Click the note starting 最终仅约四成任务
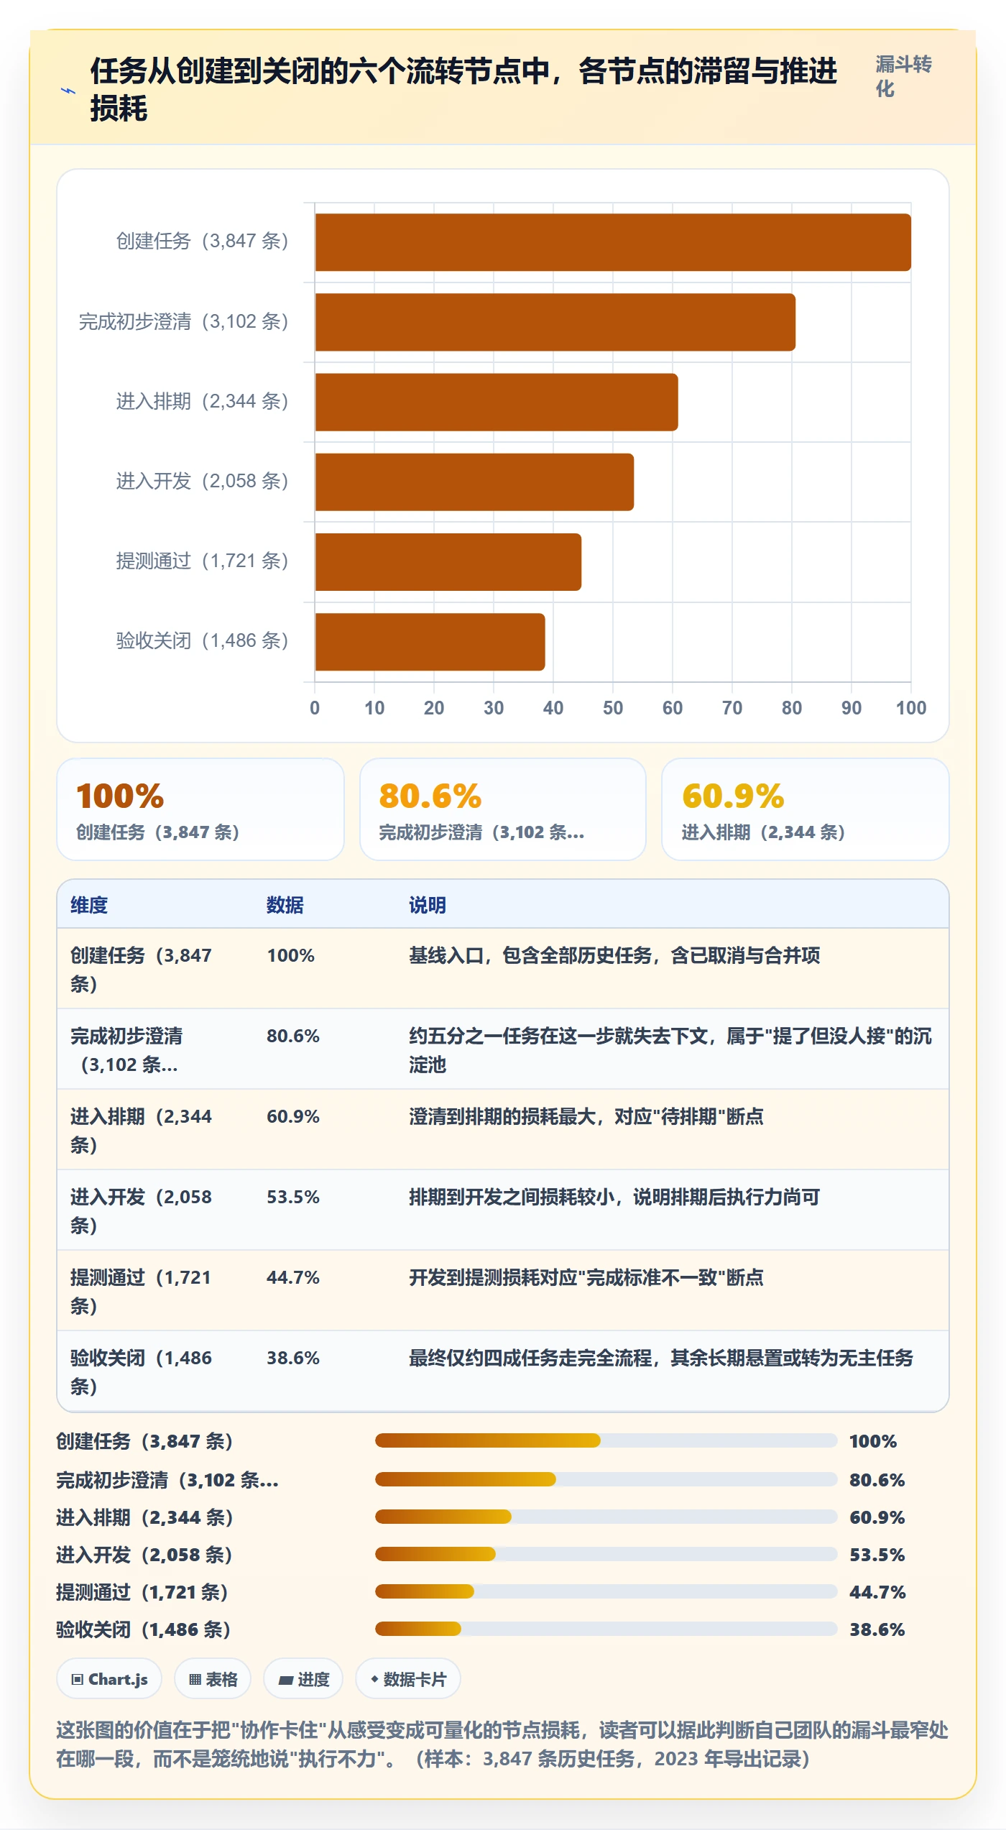 661,1358
